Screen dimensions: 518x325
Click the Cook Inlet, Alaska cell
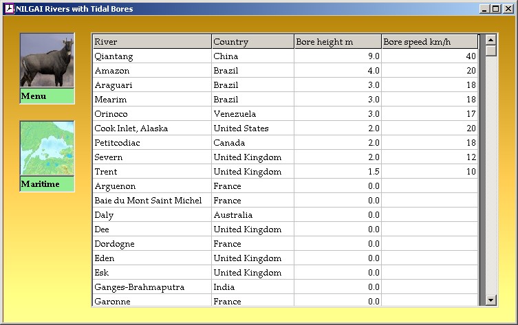[151, 128]
